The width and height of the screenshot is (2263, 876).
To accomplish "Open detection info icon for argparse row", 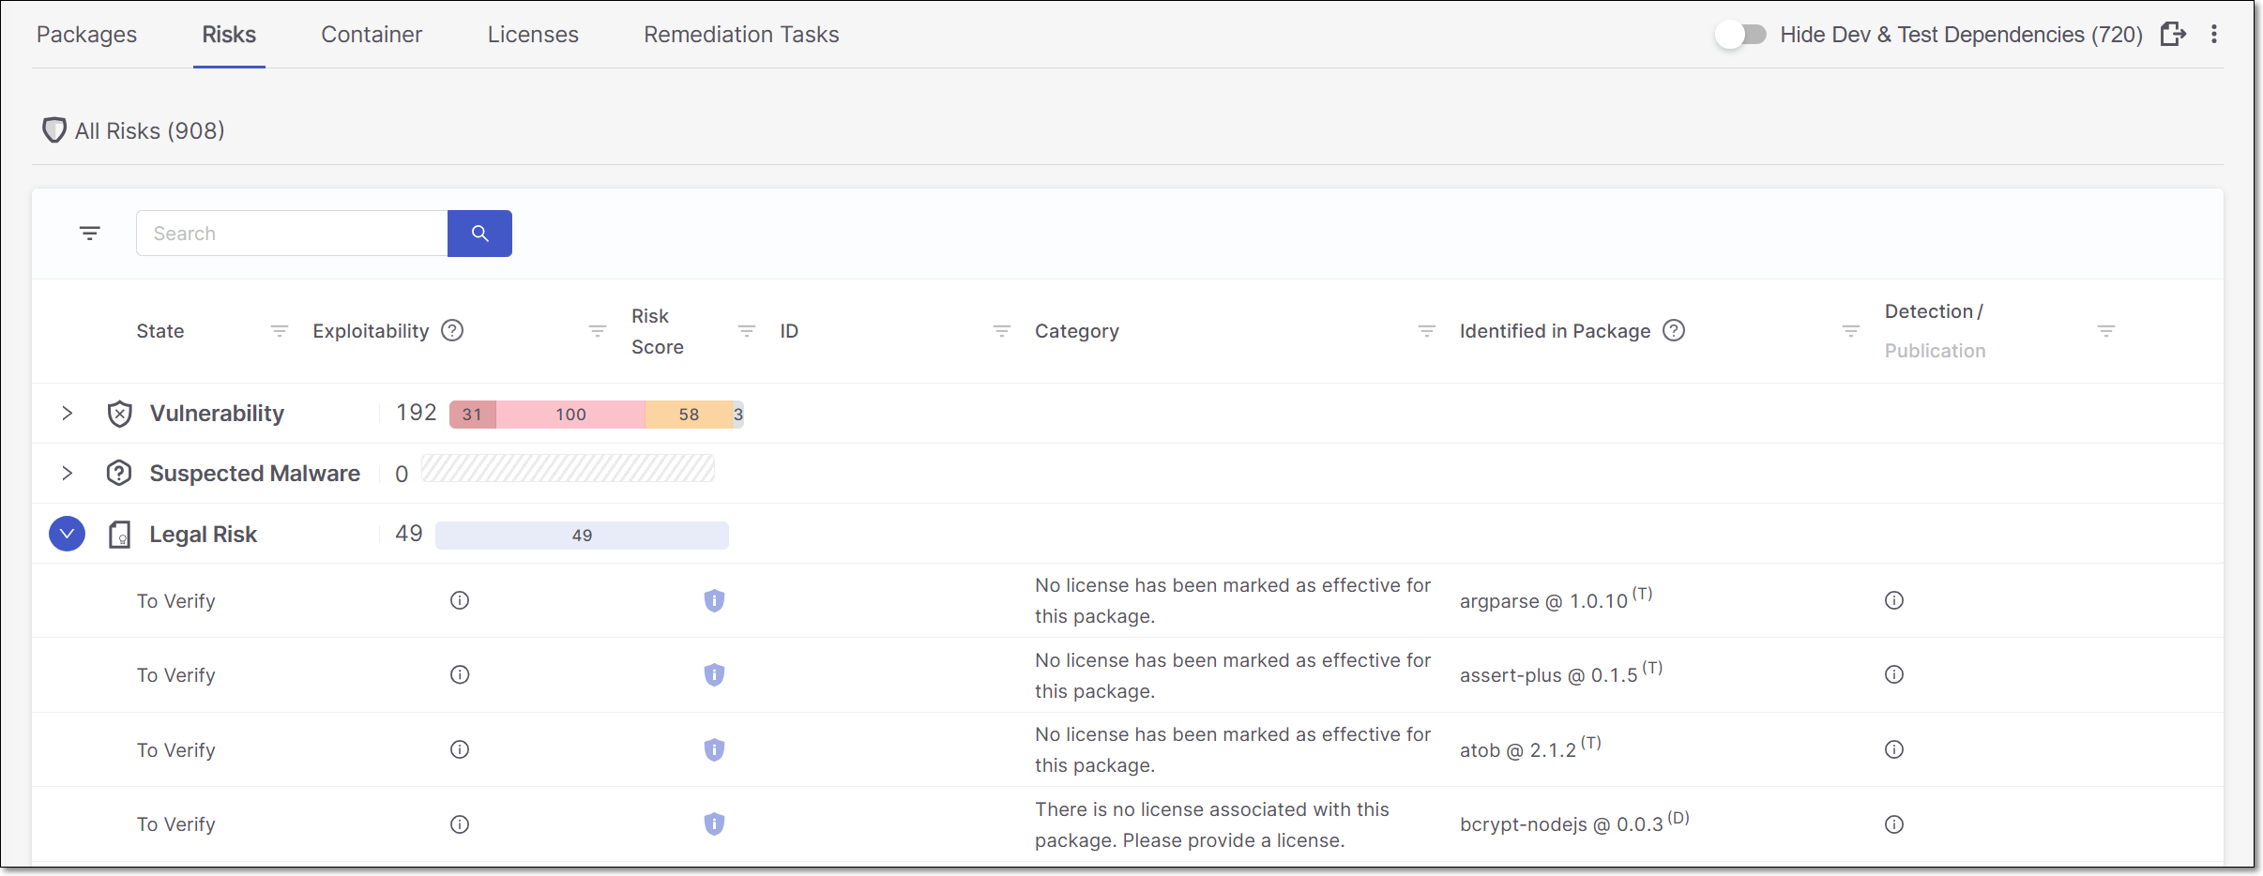I will pos(1894,600).
